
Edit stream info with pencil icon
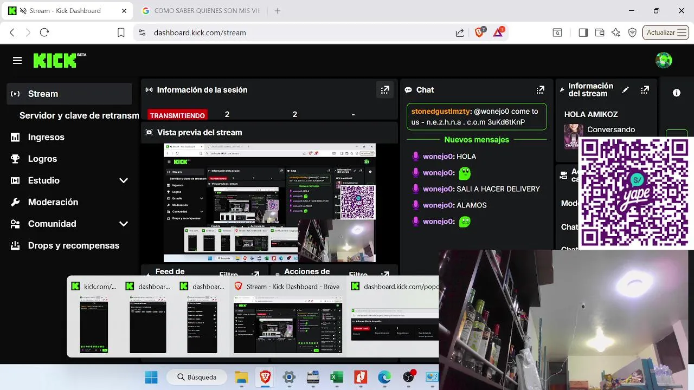pos(625,90)
